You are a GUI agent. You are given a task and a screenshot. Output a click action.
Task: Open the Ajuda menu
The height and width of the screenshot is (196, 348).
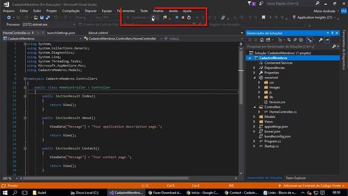(x=187, y=11)
